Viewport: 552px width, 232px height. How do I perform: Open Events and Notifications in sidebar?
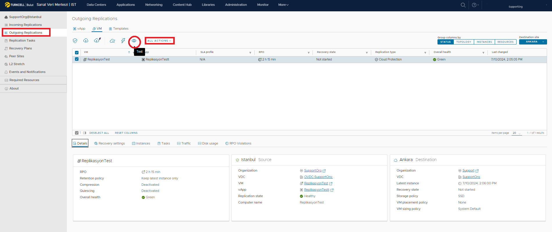coord(27,72)
